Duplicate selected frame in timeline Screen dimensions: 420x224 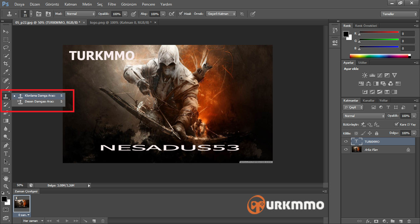94,221
